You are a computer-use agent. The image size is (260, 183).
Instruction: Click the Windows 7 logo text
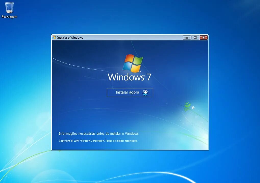(x=130, y=77)
